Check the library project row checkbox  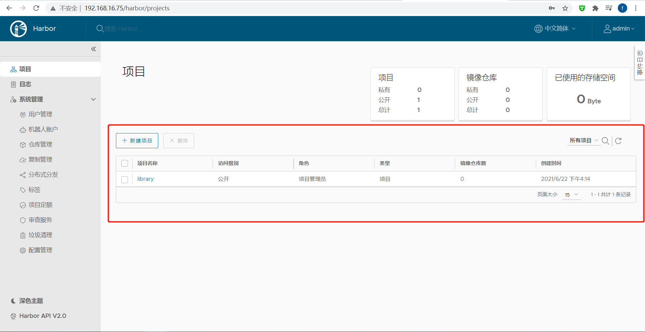(x=125, y=179)
